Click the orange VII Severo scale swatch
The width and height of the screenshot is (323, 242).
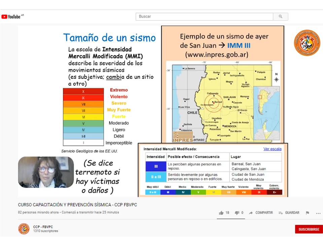83,104
